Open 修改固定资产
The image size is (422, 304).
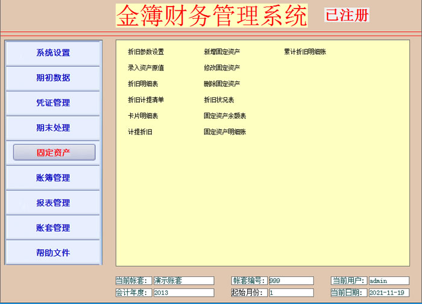(x=222, y=68)
